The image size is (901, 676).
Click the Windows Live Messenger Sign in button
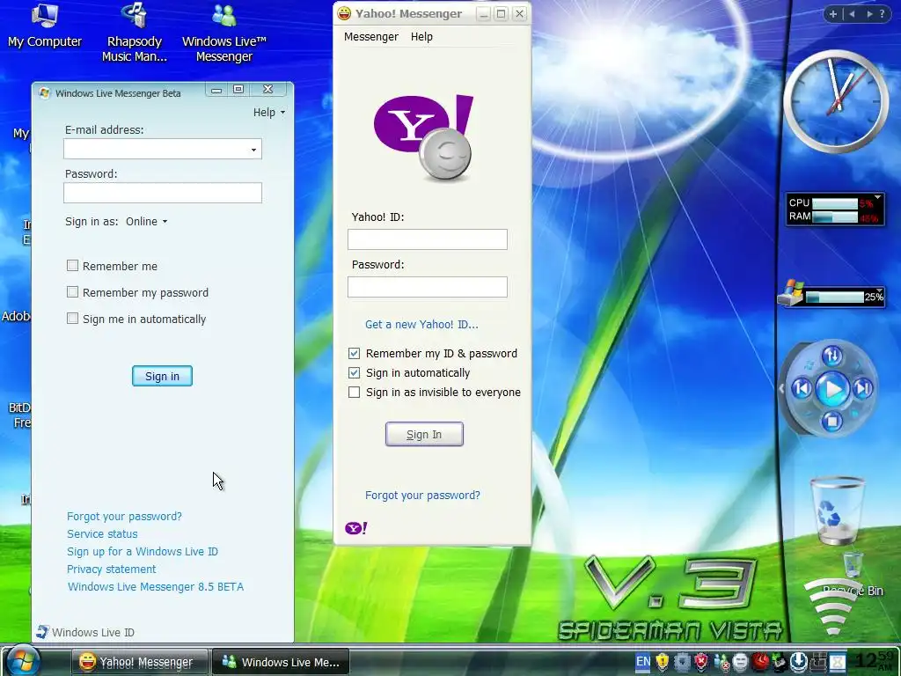click(162, 376)
